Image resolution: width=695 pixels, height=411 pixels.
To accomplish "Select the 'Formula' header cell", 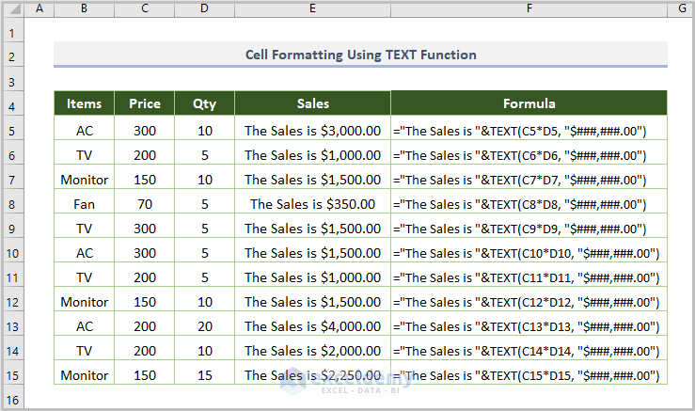I will pos(529,103).
